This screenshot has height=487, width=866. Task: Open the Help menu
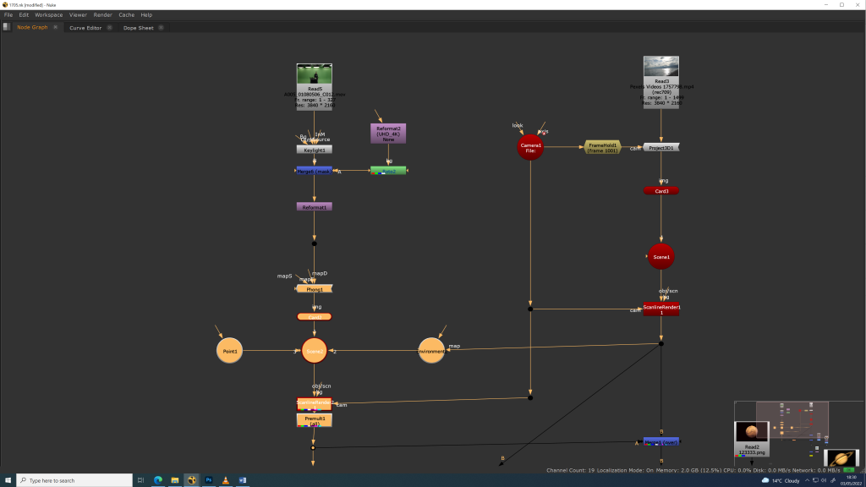click(x=146, y=15)
